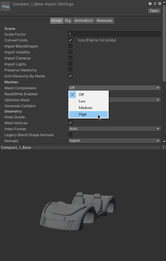Enable Import BlendShapes checkbox
The width and height of the screenshot is (166, 261).
pyautogui.click(x=70, y=46)
